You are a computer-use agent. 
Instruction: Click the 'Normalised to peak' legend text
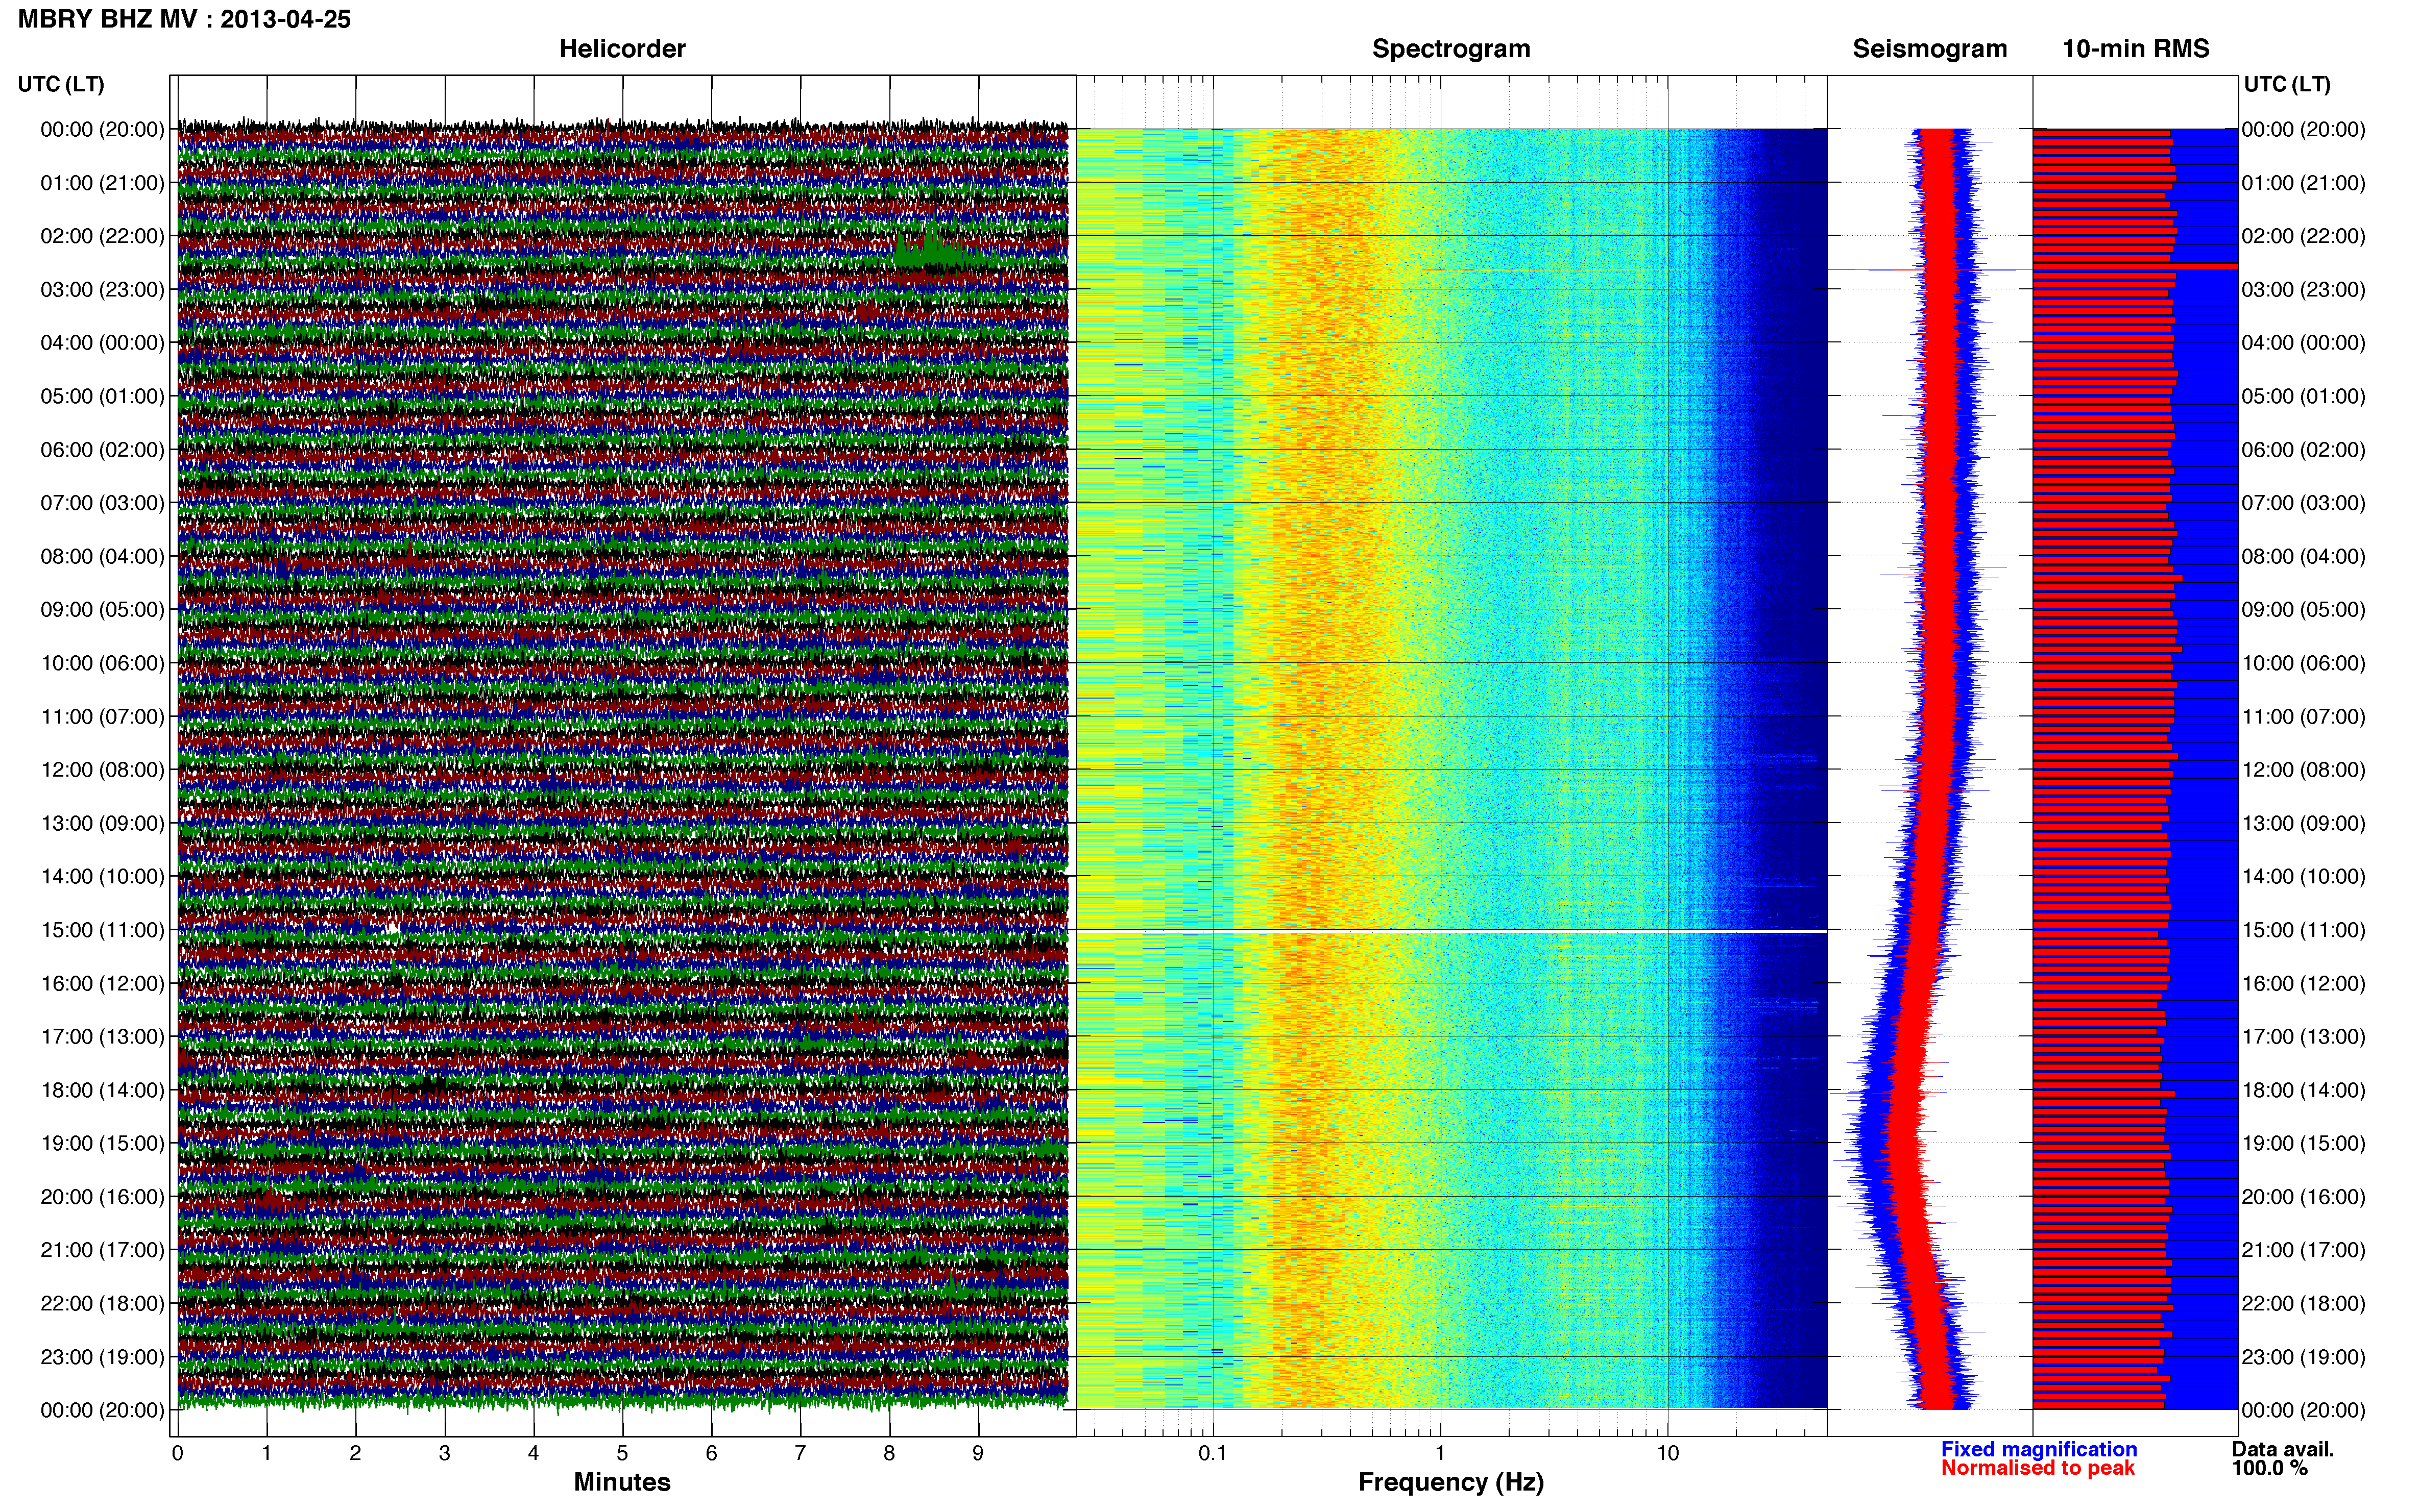[2038, 1468]
